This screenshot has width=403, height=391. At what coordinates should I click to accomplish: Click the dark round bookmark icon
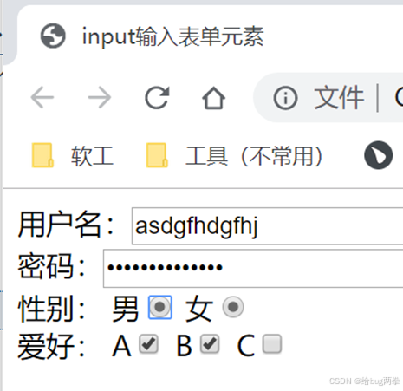click(378, 155)
